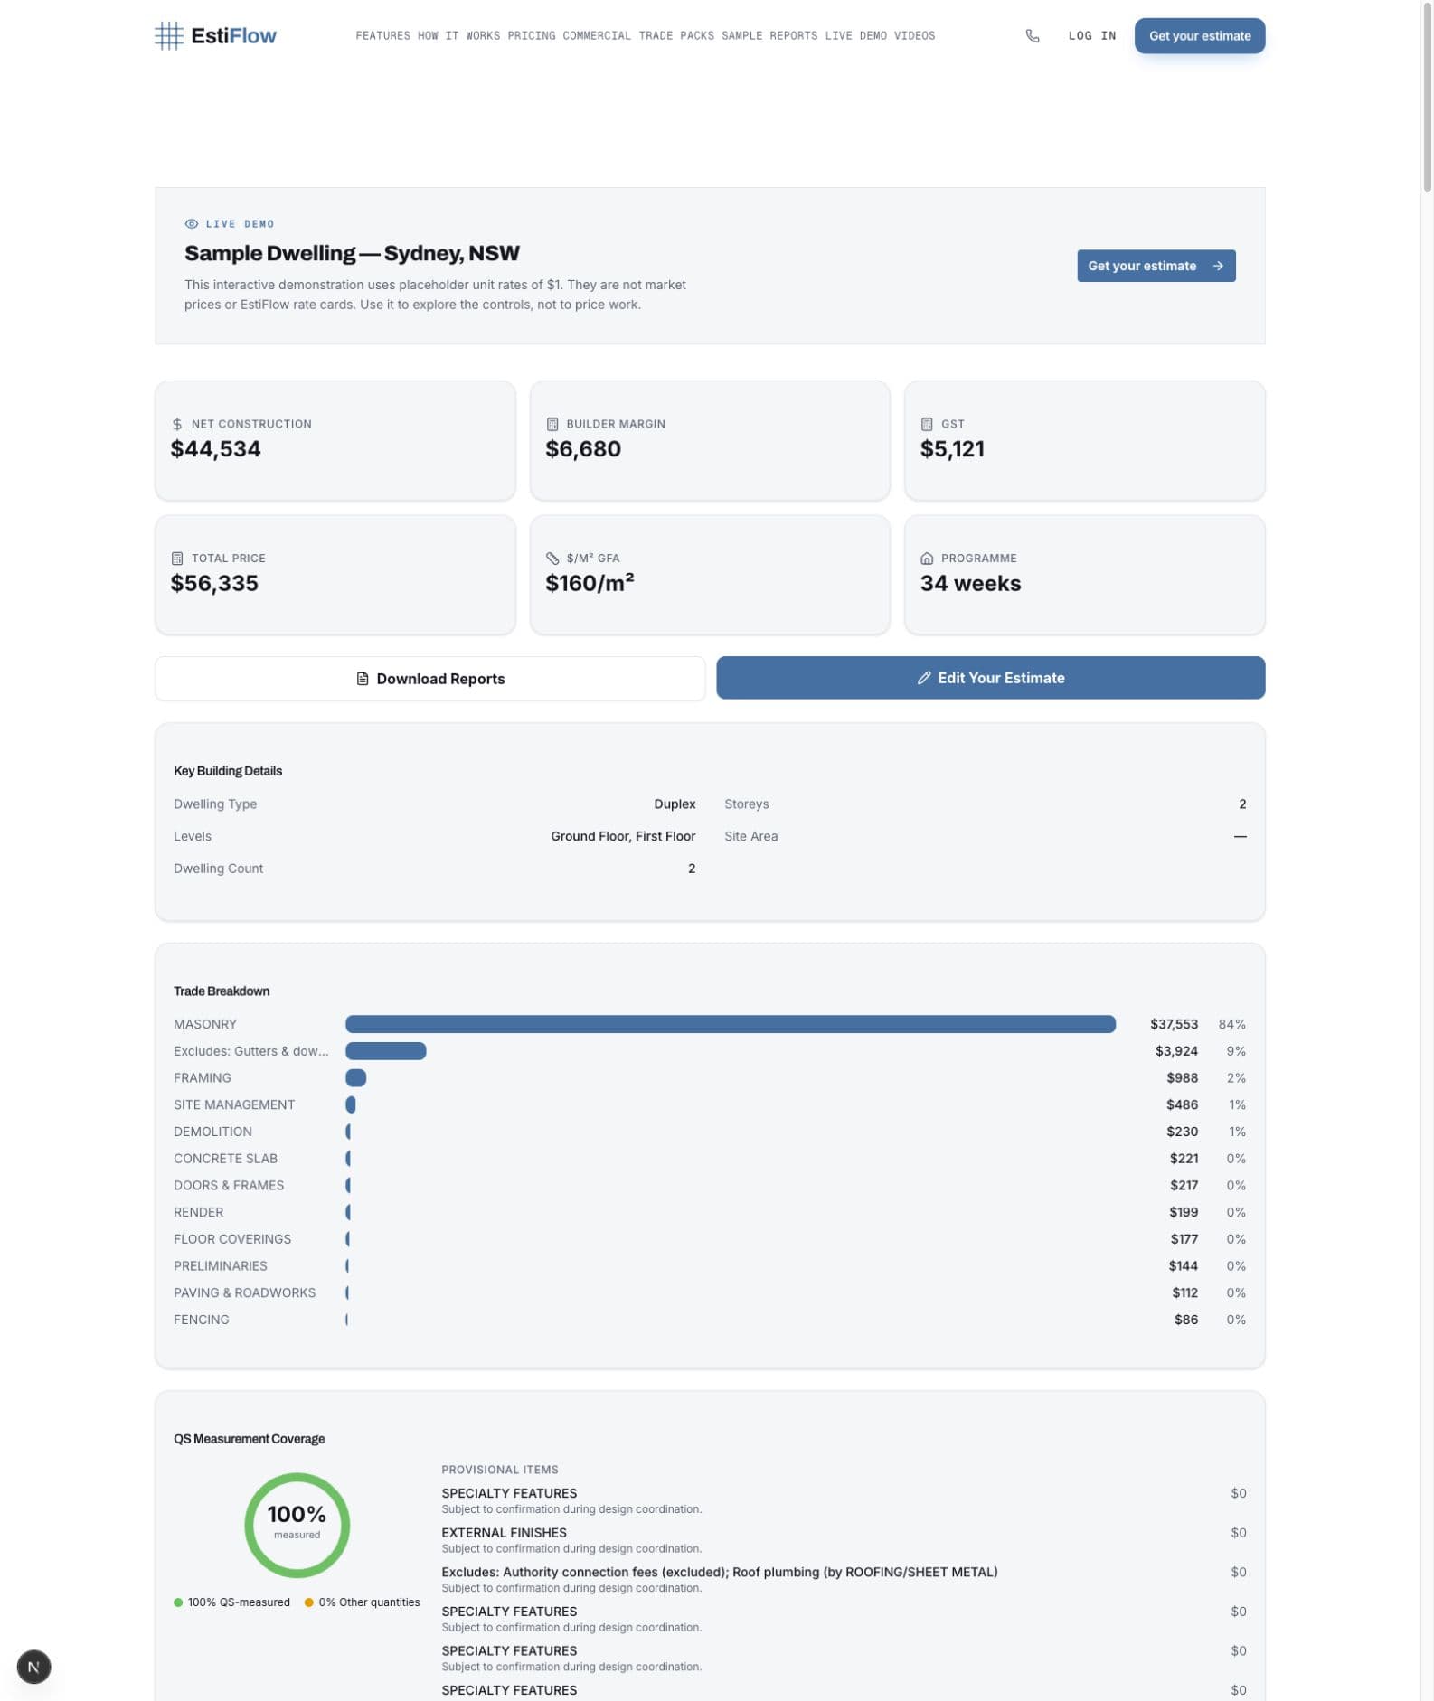View Sample Reports from navigation
1434x1701 pixels.
click(x=769, y=36)
